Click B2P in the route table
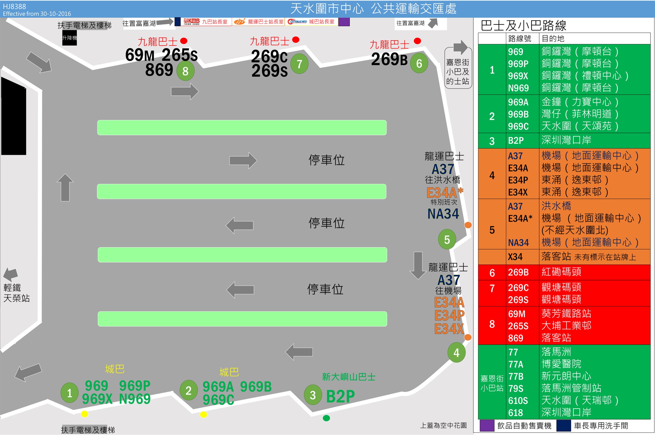Image resolution: width=655 pixels, height=435 pixels. click(x=516, y=141)
